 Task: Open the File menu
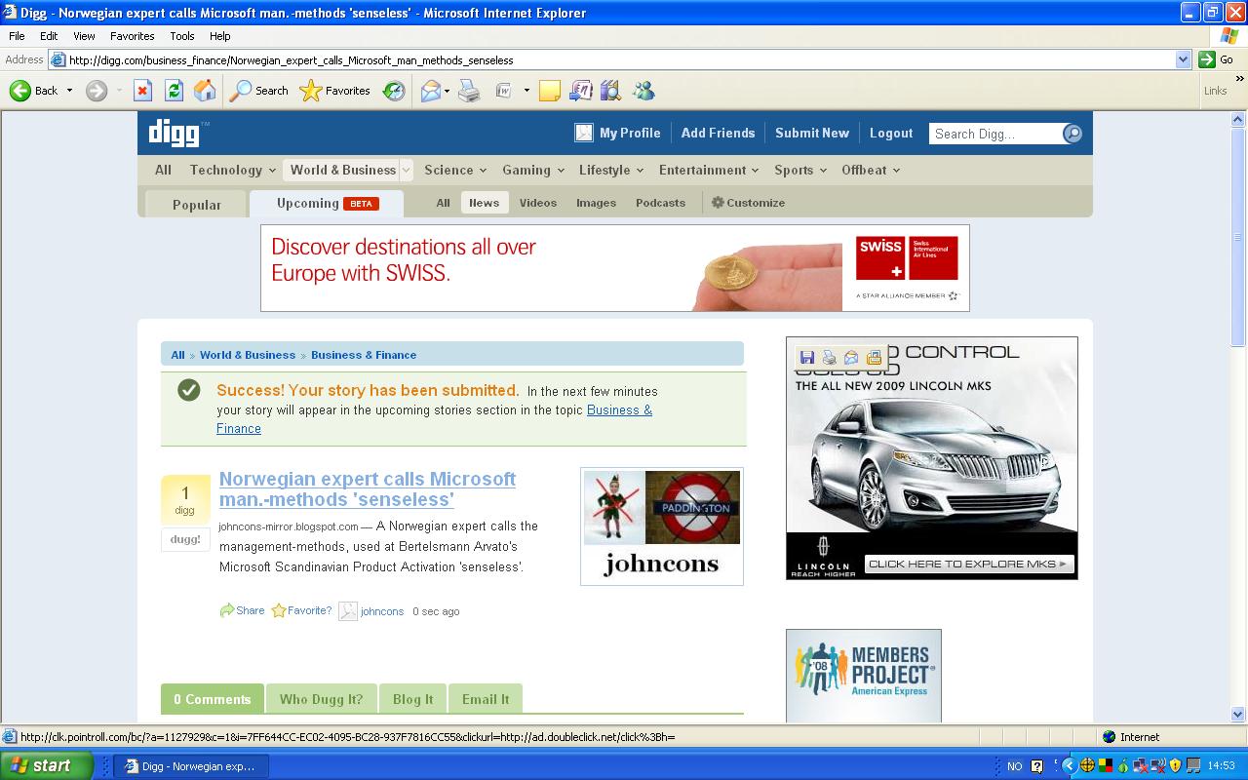(x=17, y=36)
